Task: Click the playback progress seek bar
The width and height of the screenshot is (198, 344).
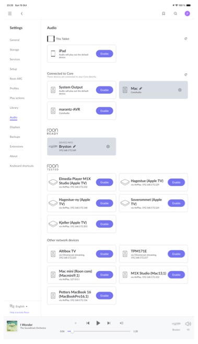Action: click(99, 331)
